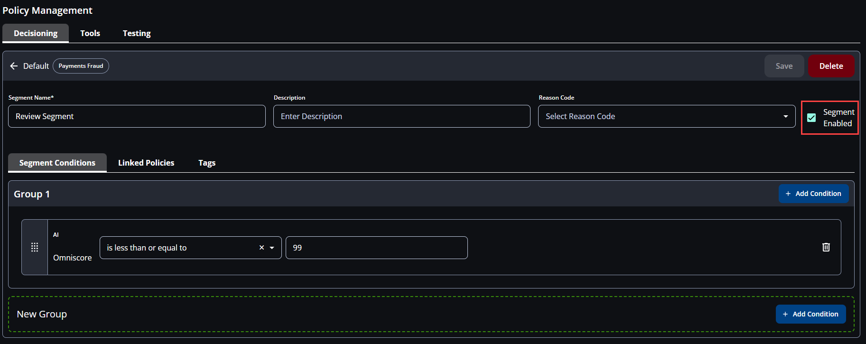Click the Save button
Viewport: 866px width, 344px height.
(784, 66)
